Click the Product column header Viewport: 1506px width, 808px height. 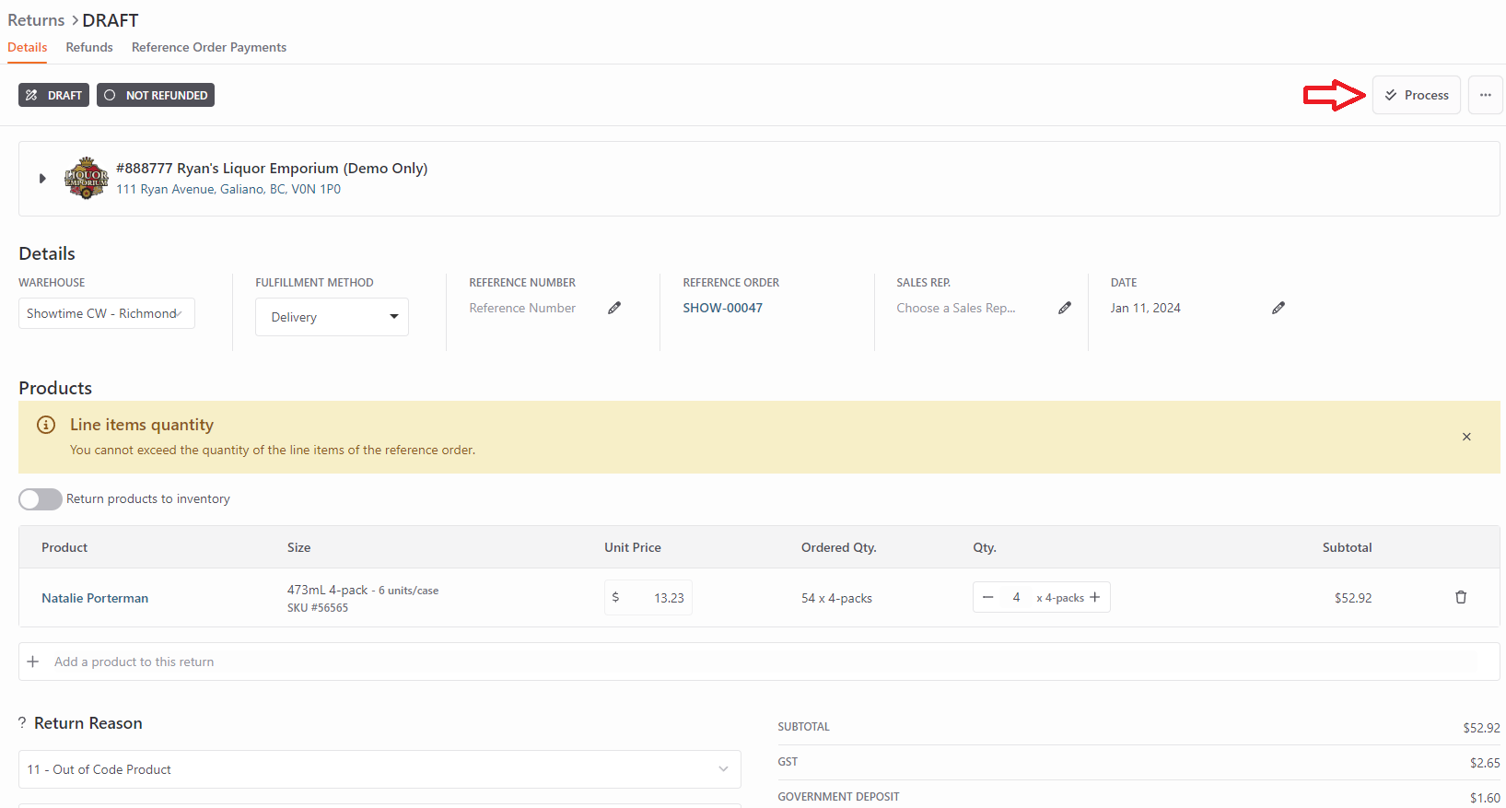[x=64, y=547]
